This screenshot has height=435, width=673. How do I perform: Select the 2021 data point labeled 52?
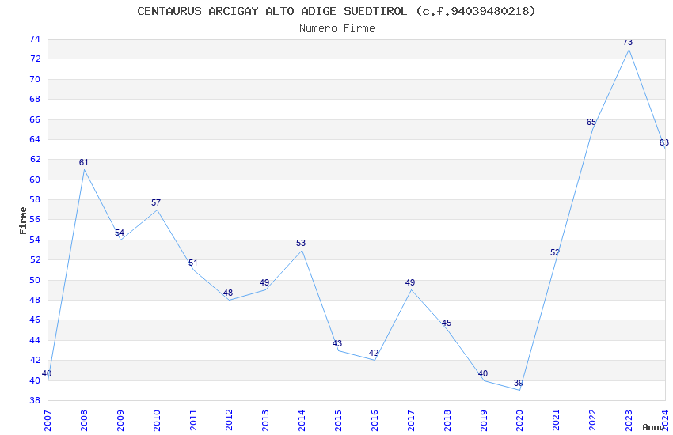(555, 252)
